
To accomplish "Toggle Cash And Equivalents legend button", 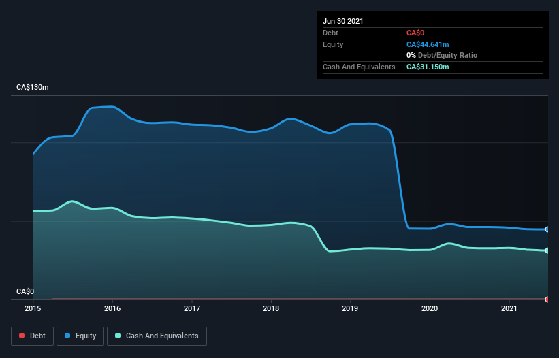I will pyautogui.click(x=157, y=336).
